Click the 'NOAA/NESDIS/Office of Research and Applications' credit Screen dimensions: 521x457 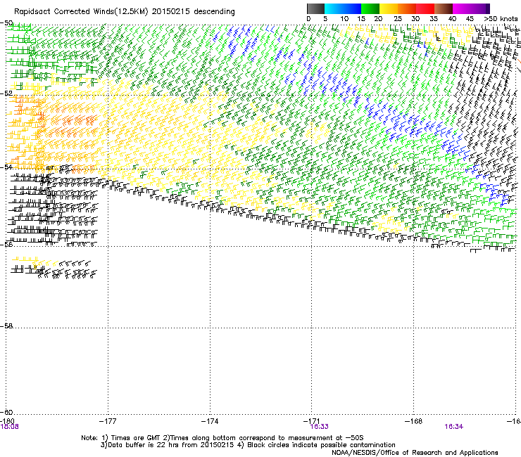[x=415, y=452]
